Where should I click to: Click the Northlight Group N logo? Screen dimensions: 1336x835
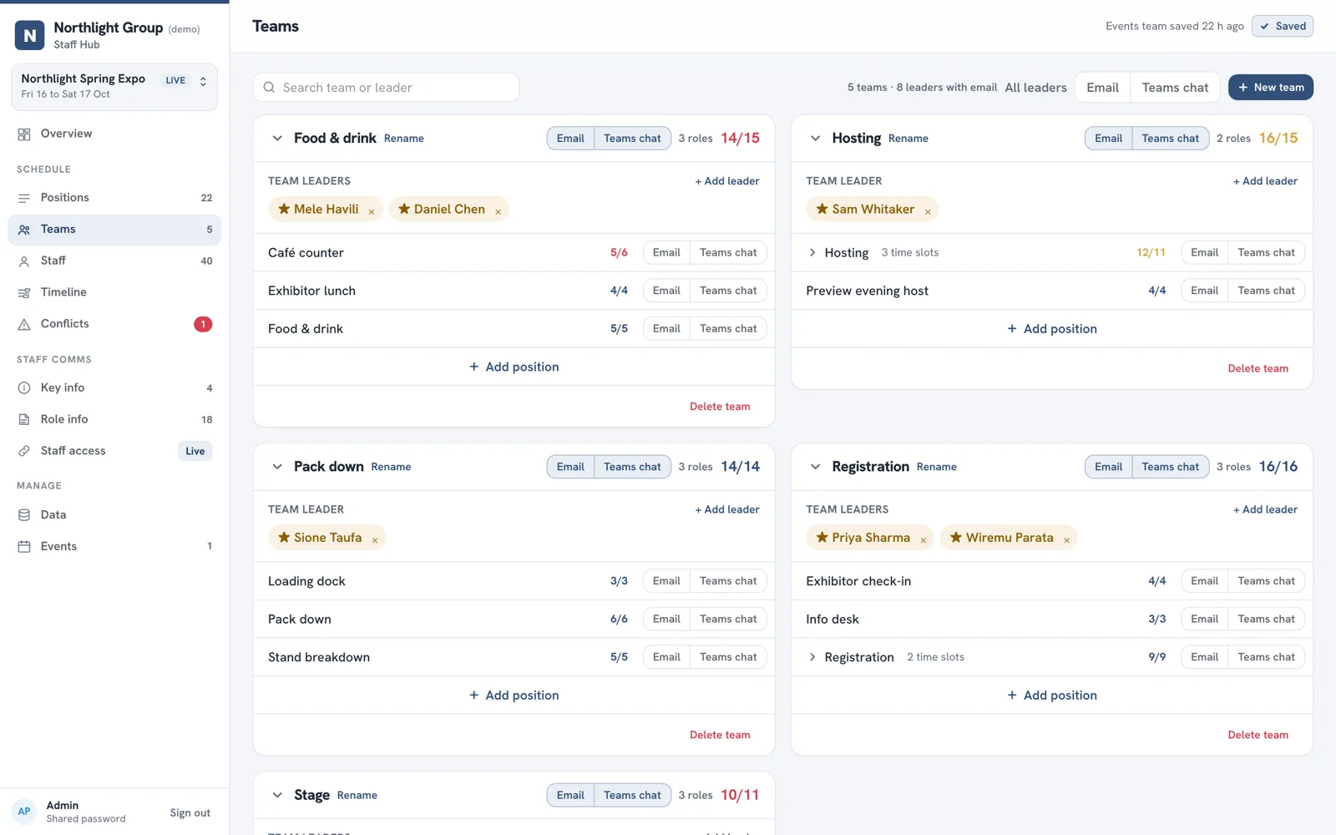[30, 35]
